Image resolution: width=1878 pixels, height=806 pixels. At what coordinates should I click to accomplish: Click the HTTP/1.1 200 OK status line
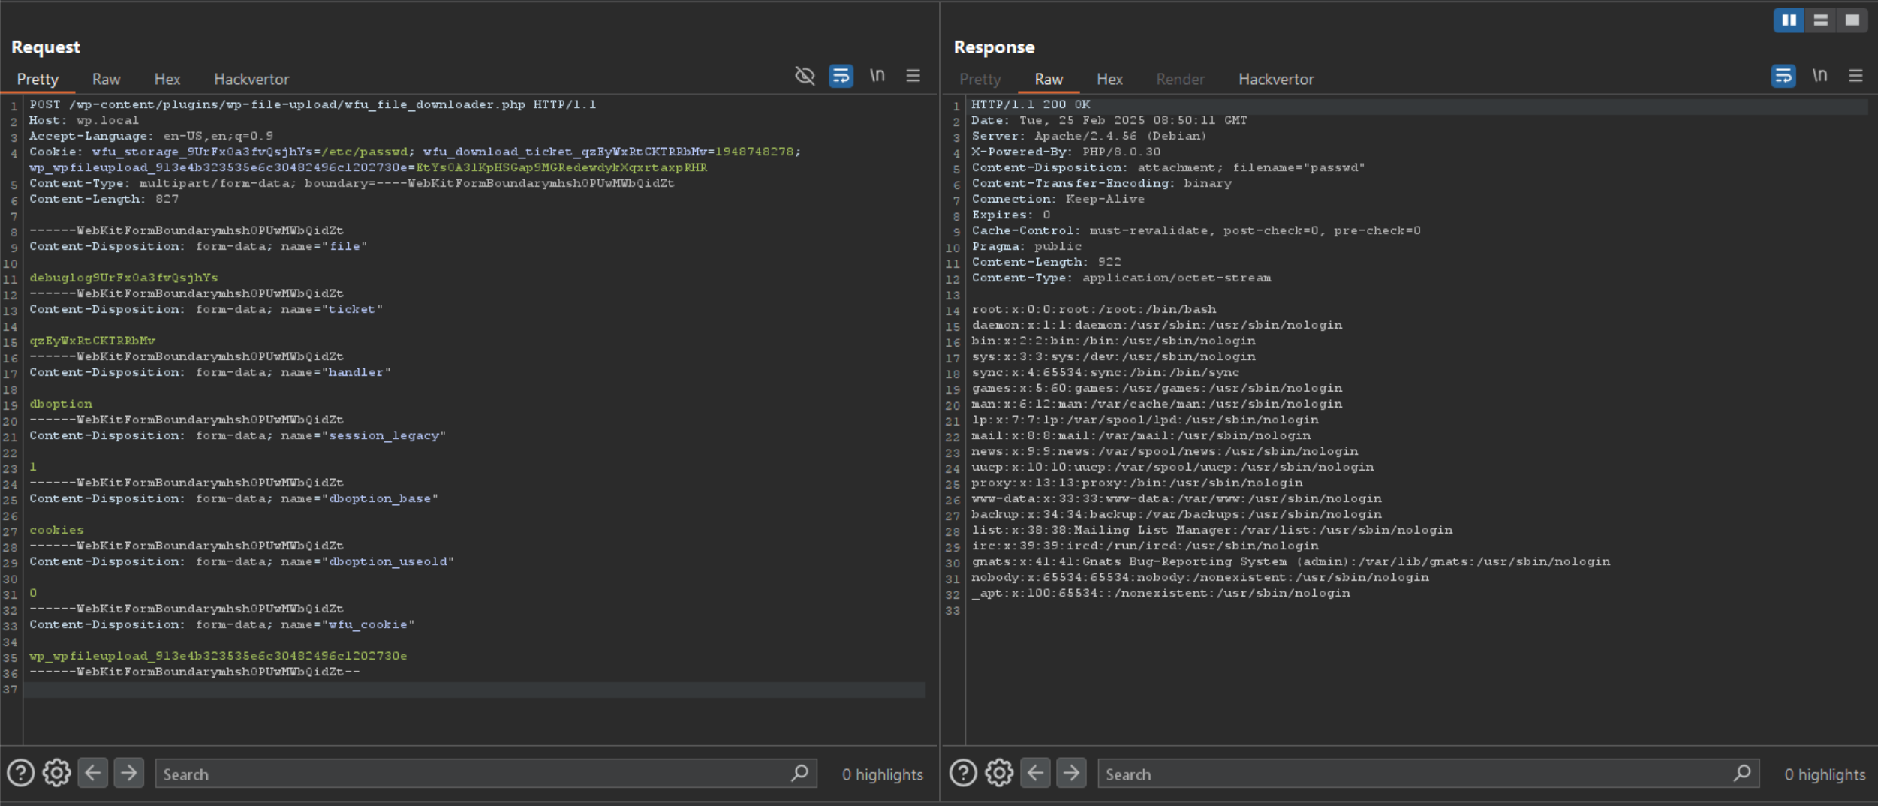1031,104
